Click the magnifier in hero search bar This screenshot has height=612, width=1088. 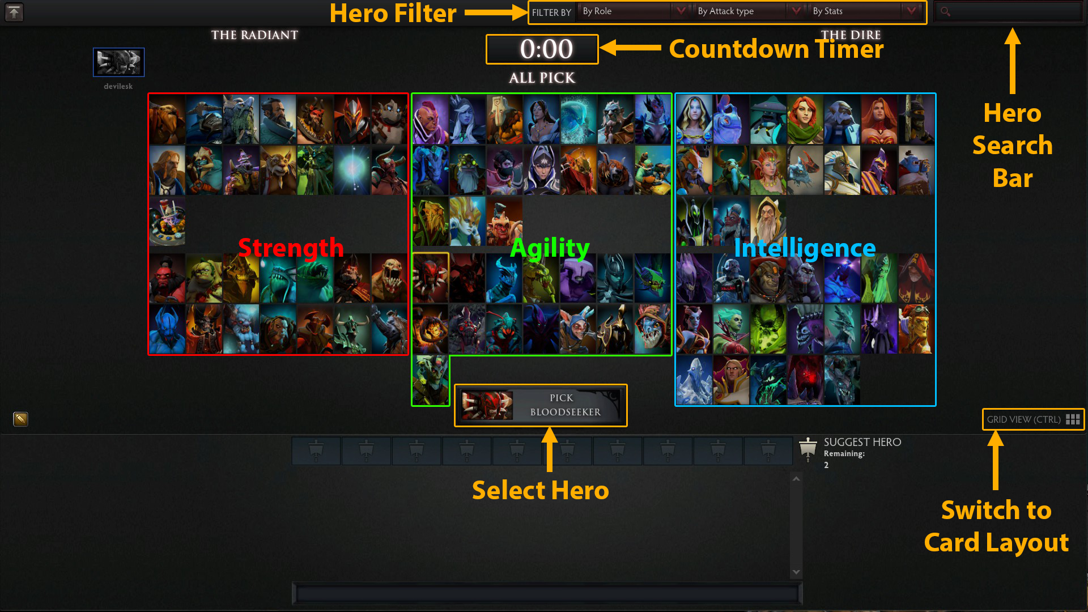pos(945,11)
